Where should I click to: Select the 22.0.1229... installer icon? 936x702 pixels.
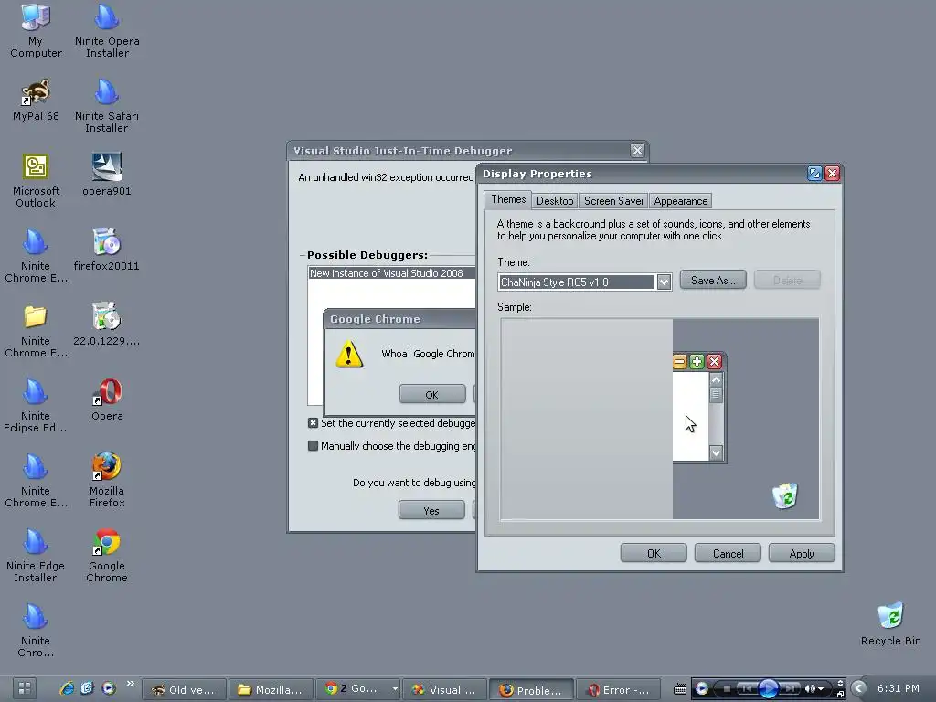tap(107, 324)
